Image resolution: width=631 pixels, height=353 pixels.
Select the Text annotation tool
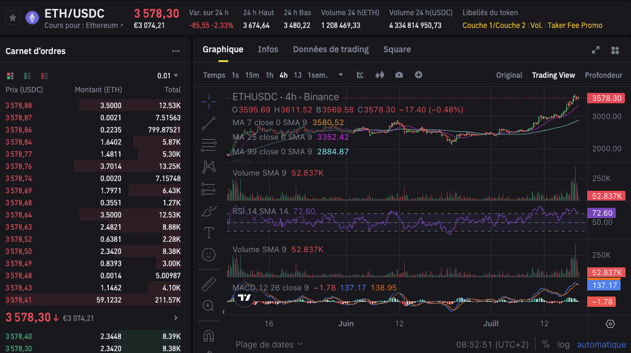click(209, 233)
